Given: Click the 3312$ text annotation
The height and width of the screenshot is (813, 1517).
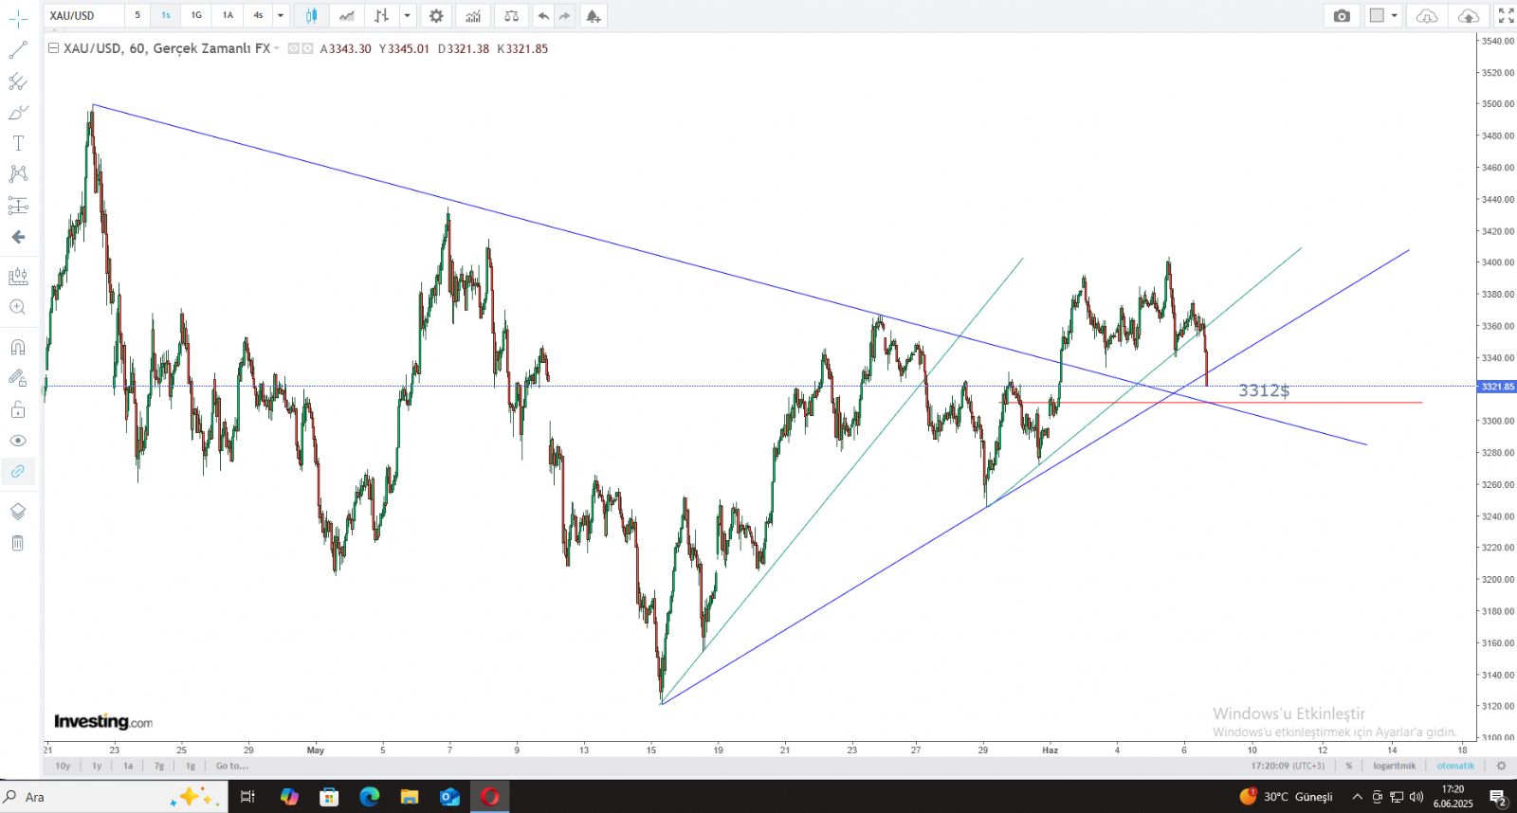Looking at the screenshot, I should [x=1264, y=390].
